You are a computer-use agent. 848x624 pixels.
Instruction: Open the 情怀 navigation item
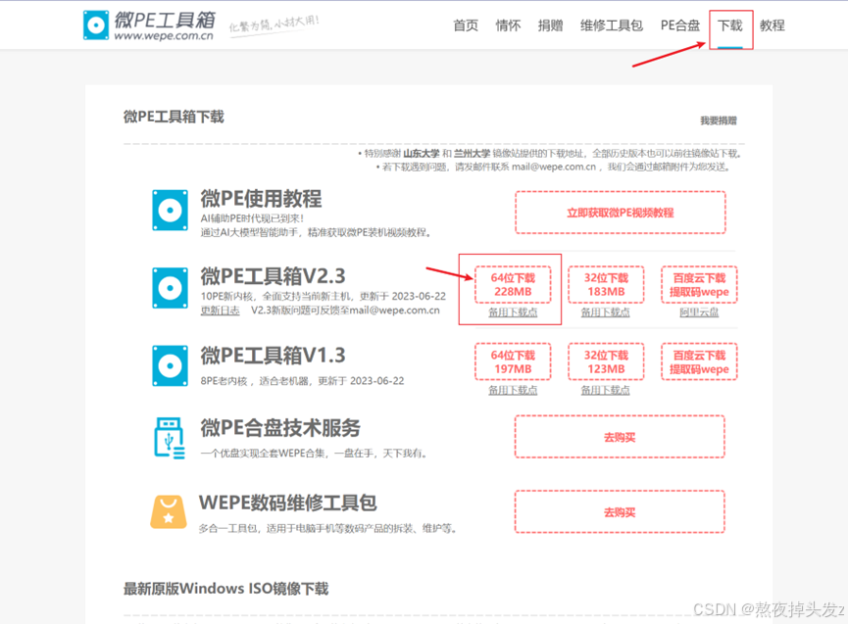[508, 25]
